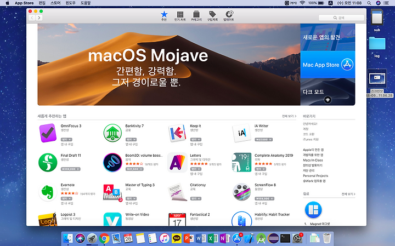
Task: Open the Featured (추천) star tab
Action: pos(164,16)
